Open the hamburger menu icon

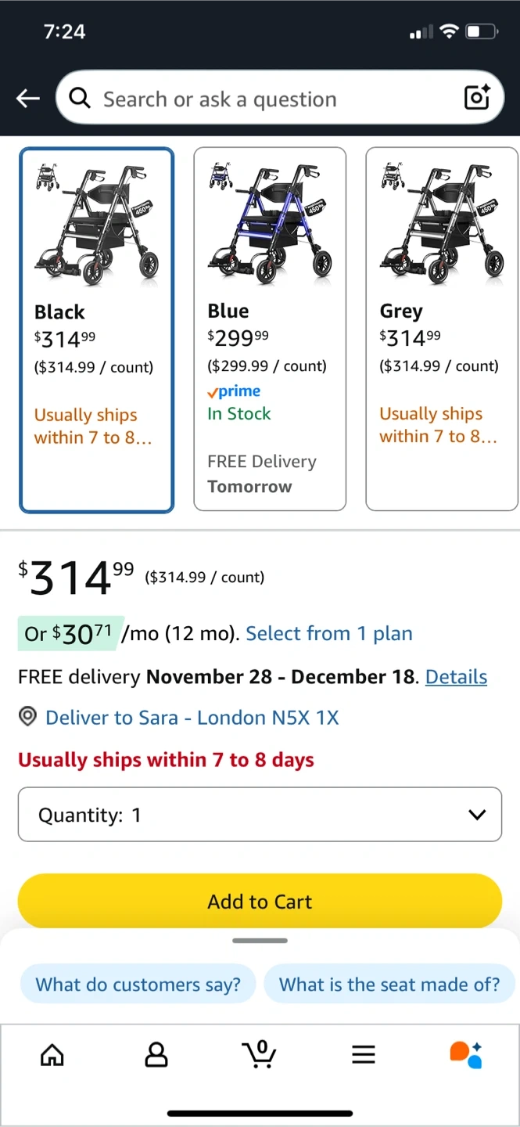364,1055
